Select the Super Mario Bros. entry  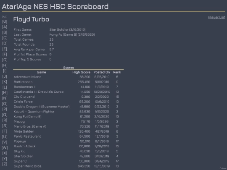tap(28, 166)
